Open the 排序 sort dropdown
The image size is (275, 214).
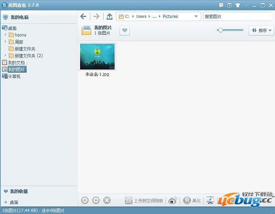tap(261, 31)
